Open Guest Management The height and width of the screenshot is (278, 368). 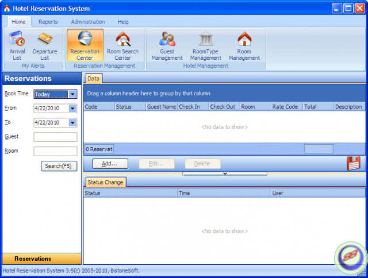167,45
